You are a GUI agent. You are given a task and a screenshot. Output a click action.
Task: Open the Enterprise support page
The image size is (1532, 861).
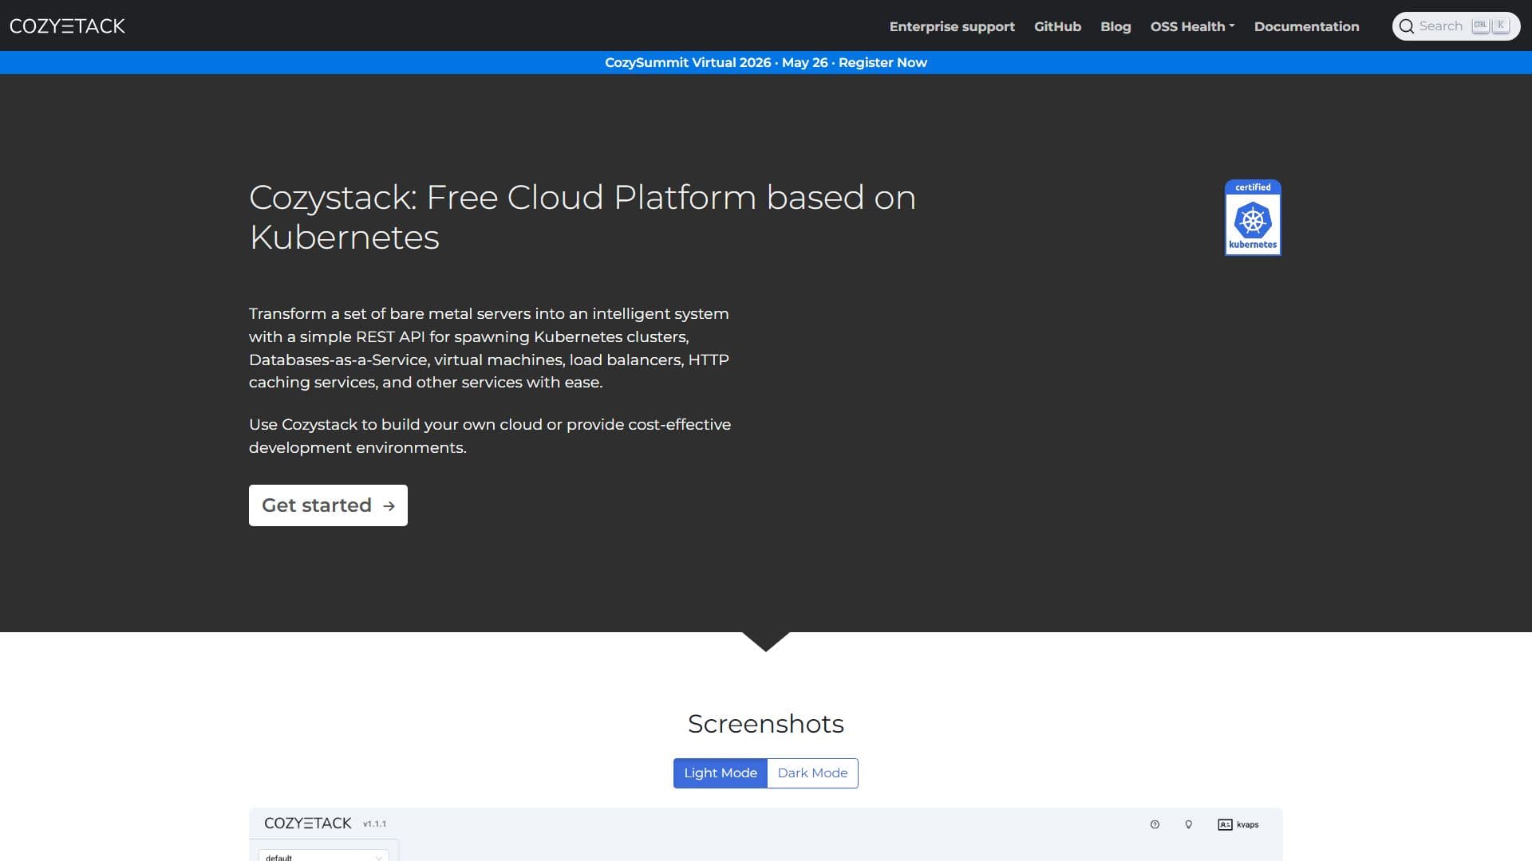point(952,26)
